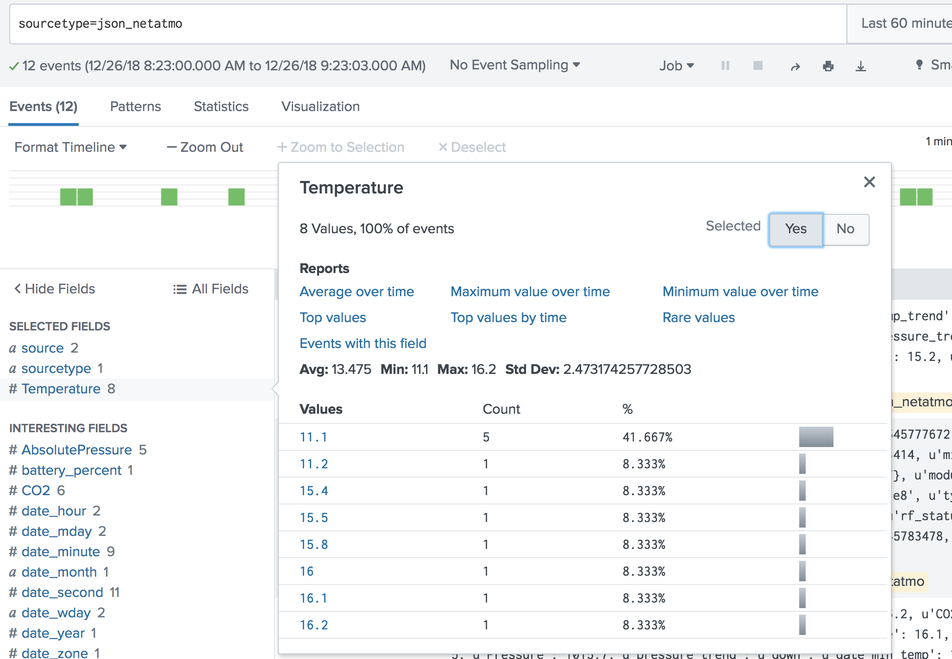
Task: Select the first green timeline bar
Action: [68, 197]
